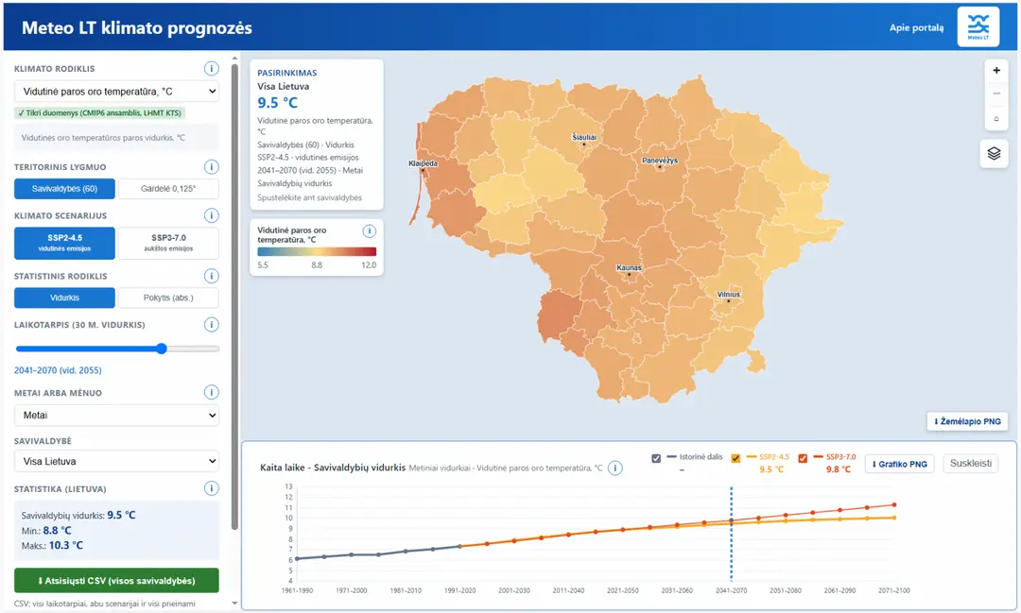The image size is (1021, 613).
Task: Click the Tikri duomenys green badge
Action: point(99,113)
